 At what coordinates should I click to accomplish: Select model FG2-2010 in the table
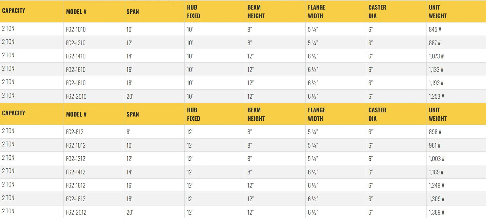click(x=76, y=97)
